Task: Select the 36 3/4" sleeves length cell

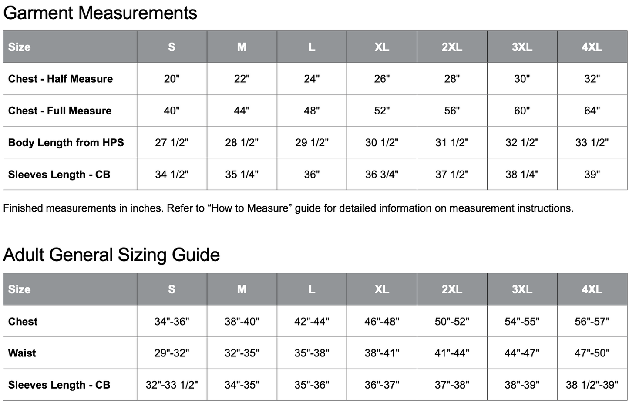Action: tap(382, 174)
